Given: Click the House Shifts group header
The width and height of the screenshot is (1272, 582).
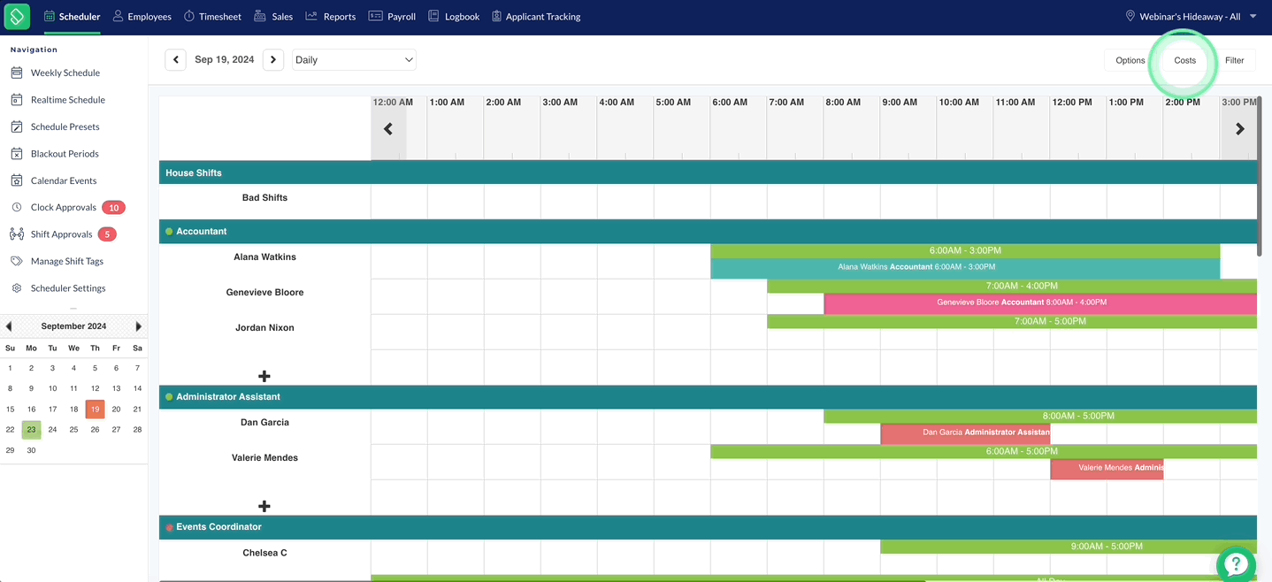Looking at the screenshot, I should pyautogui.click(x=708, y=172).
